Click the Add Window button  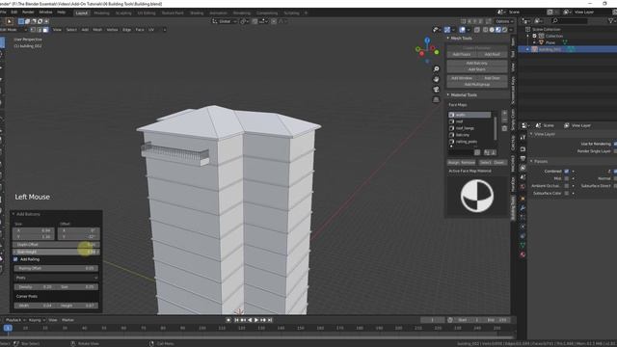(x=462, y=78)
